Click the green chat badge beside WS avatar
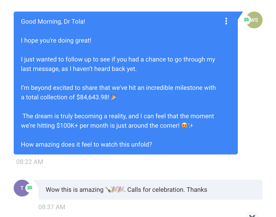This screenshot has width=276, height=217. tap(247, 20)
